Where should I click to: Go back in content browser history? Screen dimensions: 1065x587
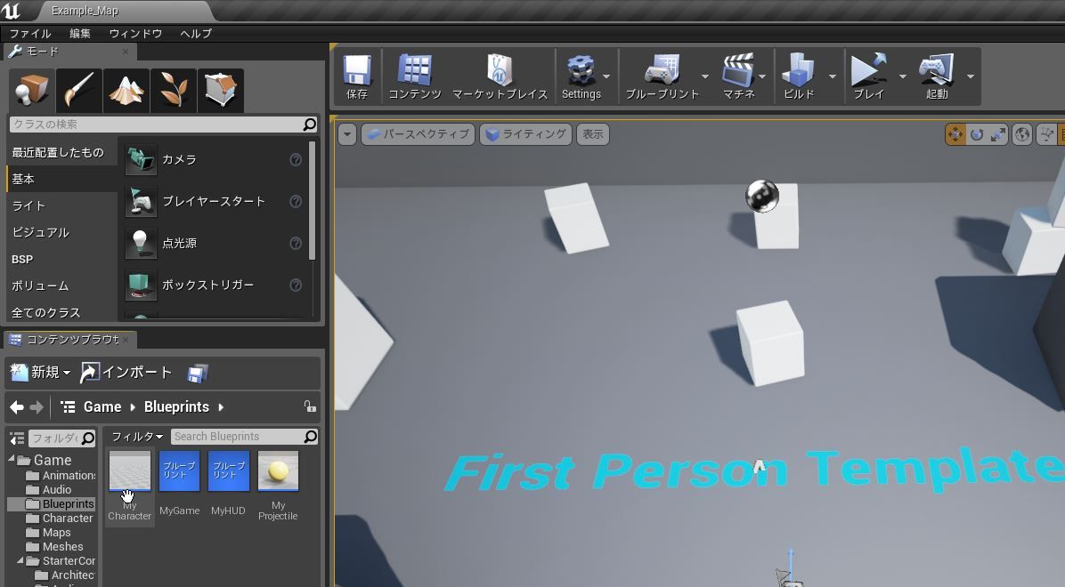(x=16, y=407)
